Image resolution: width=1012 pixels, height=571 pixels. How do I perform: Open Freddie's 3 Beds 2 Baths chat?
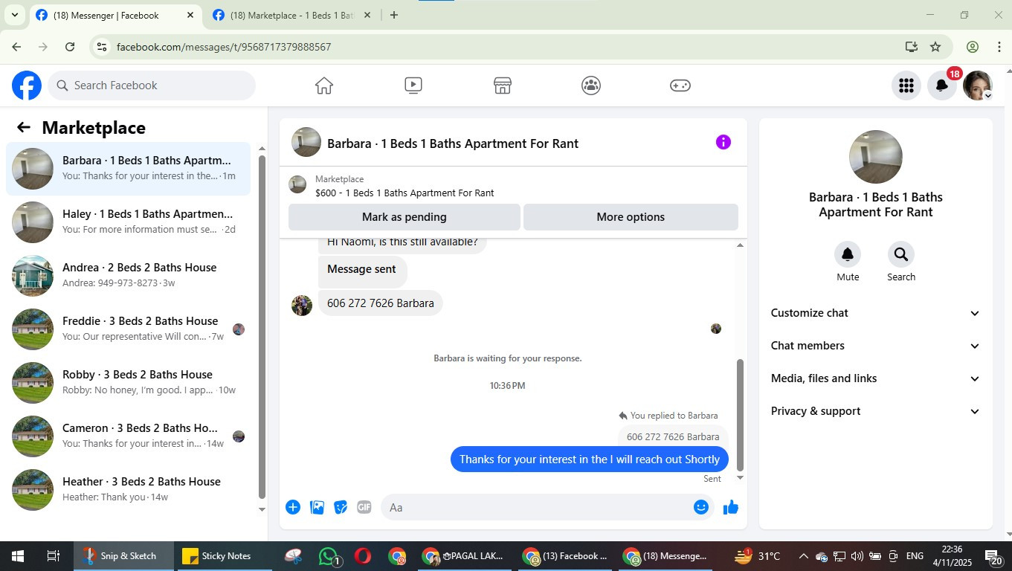click(x=129, y=329)
